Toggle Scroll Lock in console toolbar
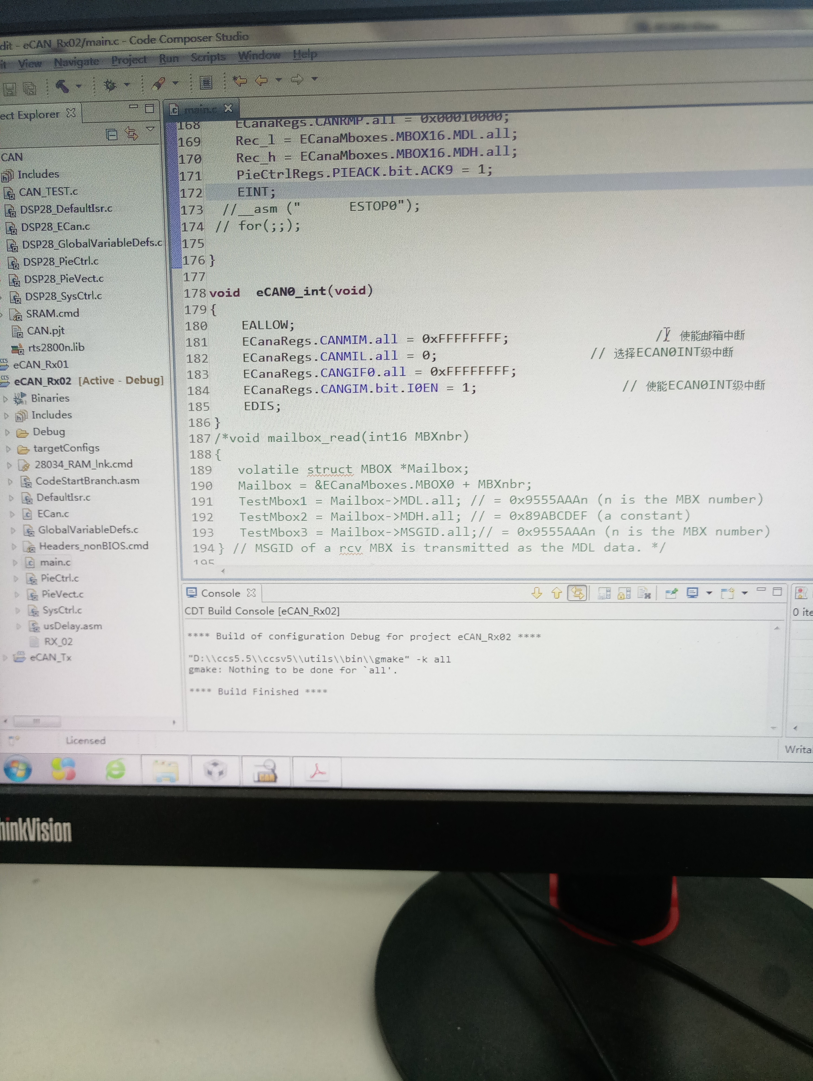 tap(624, 593)
